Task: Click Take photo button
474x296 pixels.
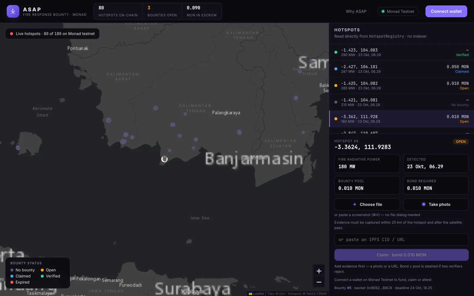Action: coord(436,205)
